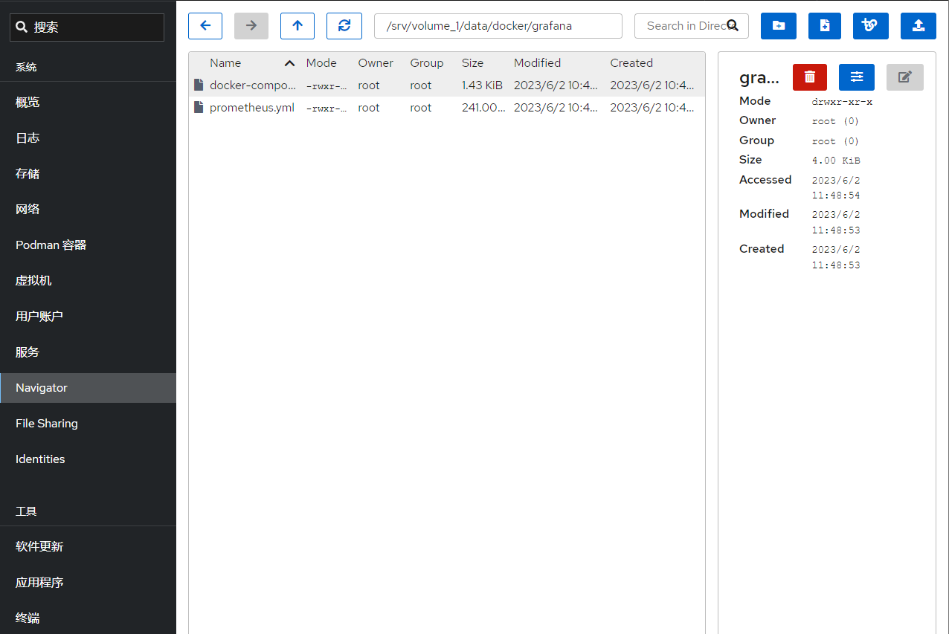Sort files by Modified column
This screenshot has height=634, width=949.
click(537, 63)
